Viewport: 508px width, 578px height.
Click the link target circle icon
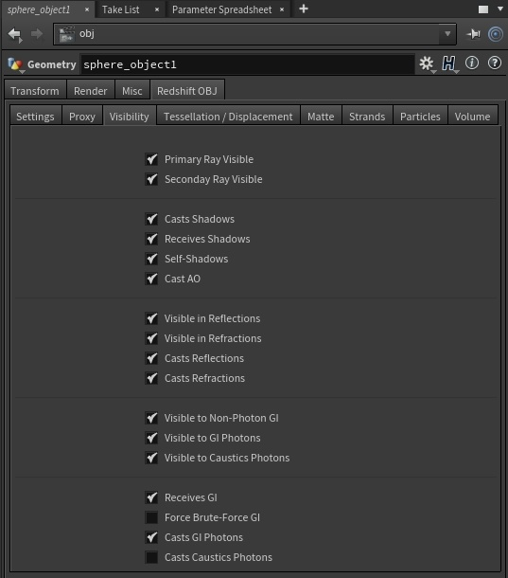pos(496,34)
